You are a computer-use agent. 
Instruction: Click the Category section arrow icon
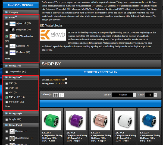point(6,12)
